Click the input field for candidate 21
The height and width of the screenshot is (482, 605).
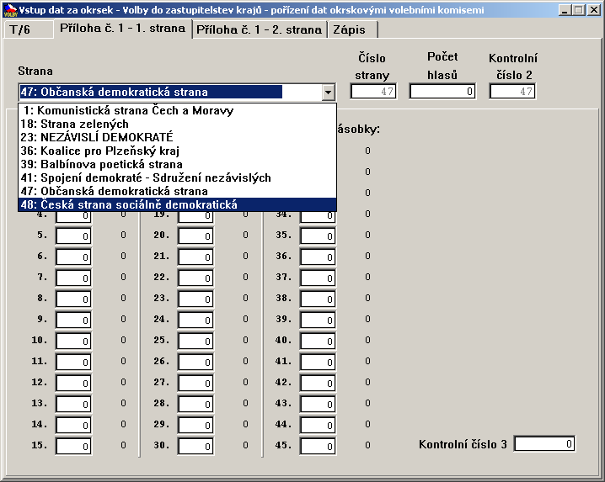coord(195,257)
